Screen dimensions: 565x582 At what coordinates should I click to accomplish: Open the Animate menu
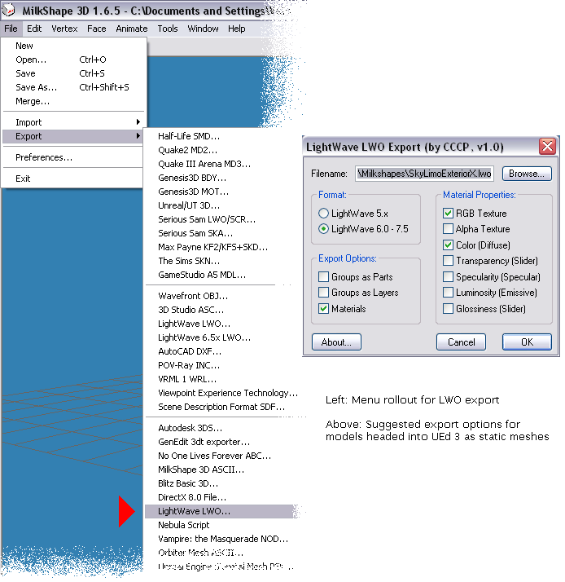pos(132,29)
